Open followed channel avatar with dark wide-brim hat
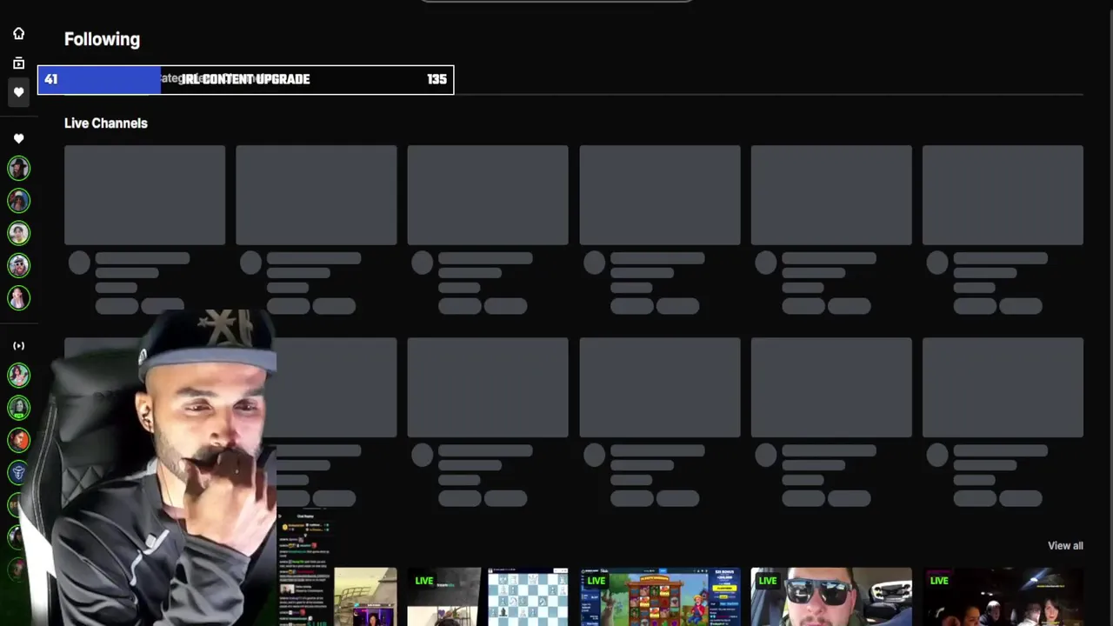 18,168
